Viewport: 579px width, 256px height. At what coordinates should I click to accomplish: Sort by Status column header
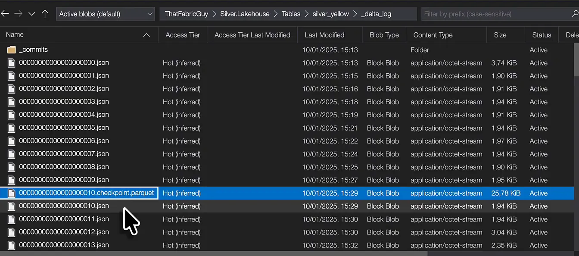point(542,35)
